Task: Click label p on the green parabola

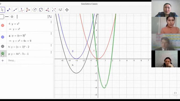Action: [x=106, y=85]
